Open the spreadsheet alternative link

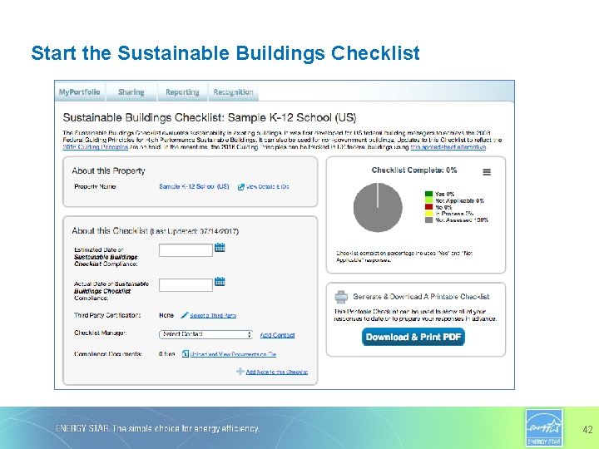(x=448, y=147)
